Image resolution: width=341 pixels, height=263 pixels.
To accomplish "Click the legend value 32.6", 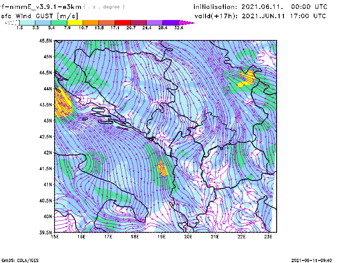I will 179,28.
